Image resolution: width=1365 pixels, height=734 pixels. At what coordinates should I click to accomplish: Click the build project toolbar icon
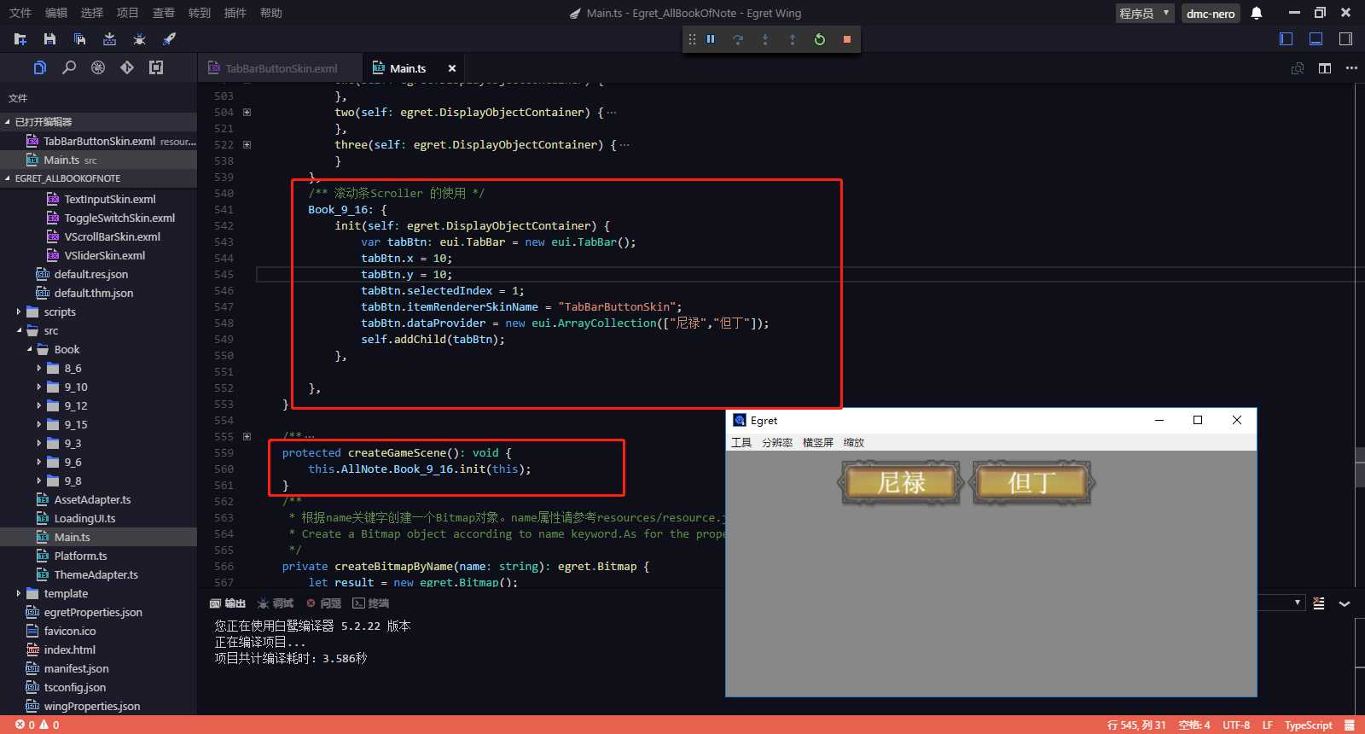tap(109, 39)
